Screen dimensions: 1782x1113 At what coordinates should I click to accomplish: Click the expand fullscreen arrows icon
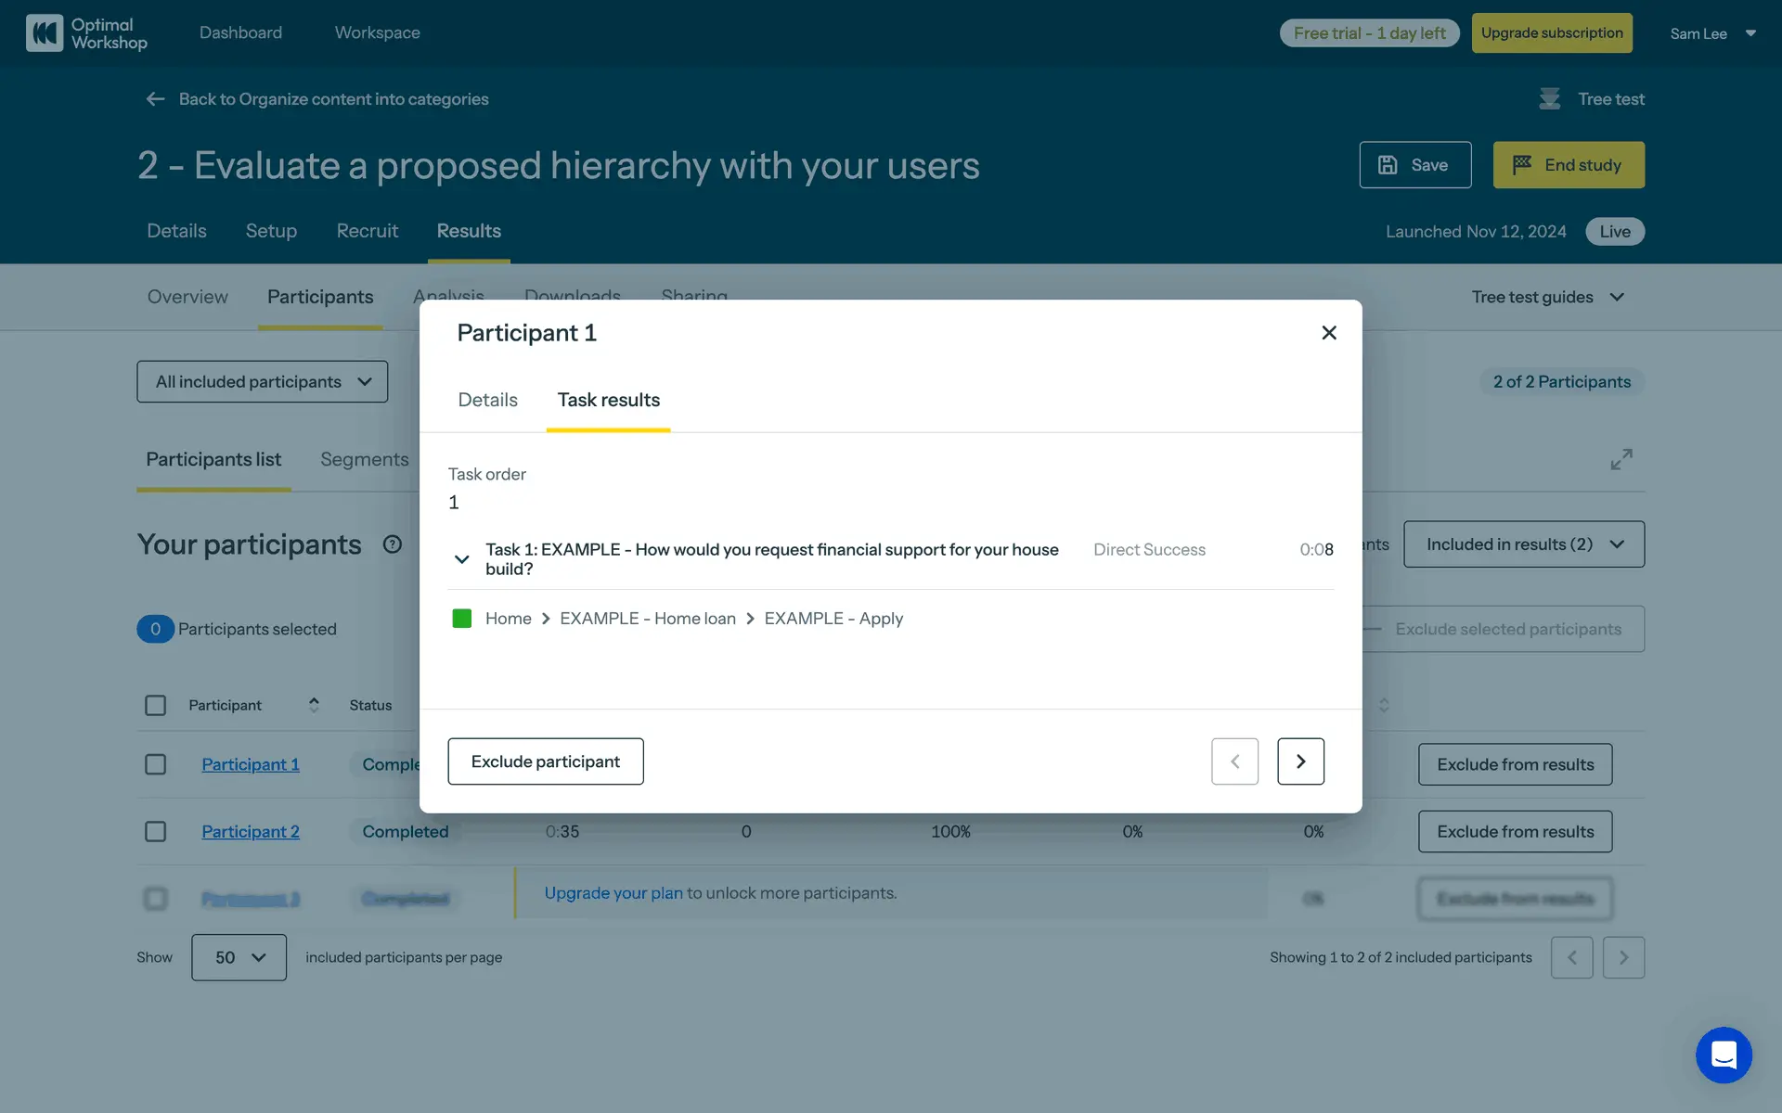pyautogui.click(x=1621, y=459)
